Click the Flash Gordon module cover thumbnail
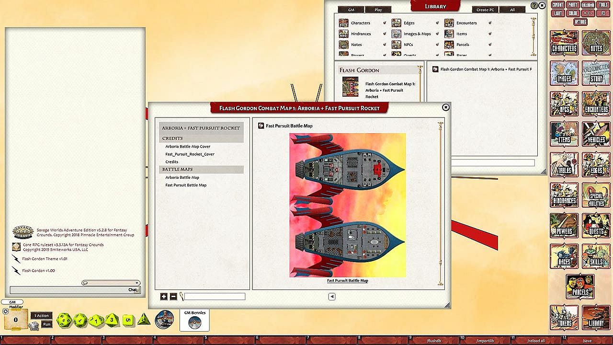Viewport: 613px width, 345px height. point(350,87)
